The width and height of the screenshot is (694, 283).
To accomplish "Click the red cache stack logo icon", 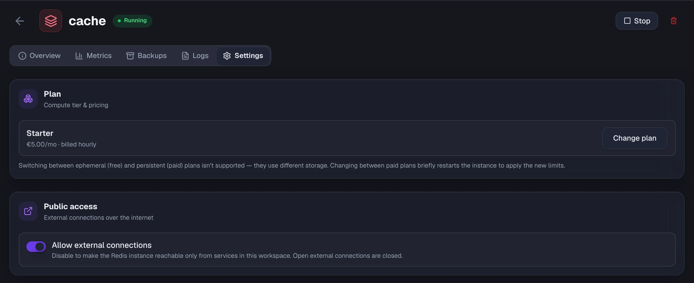I will pyautogui.click(x=51, y=21).
